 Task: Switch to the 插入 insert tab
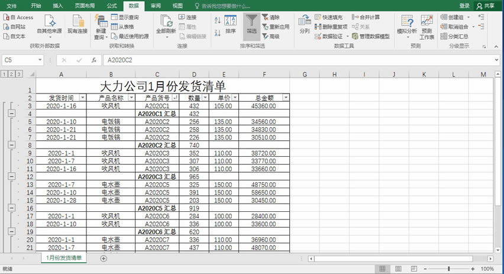tap(57, 6)
